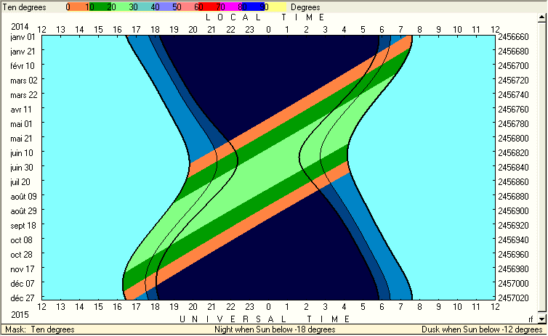
Task: Select the salmon 50 degrees legend swatch
Action: coord(188,7)
